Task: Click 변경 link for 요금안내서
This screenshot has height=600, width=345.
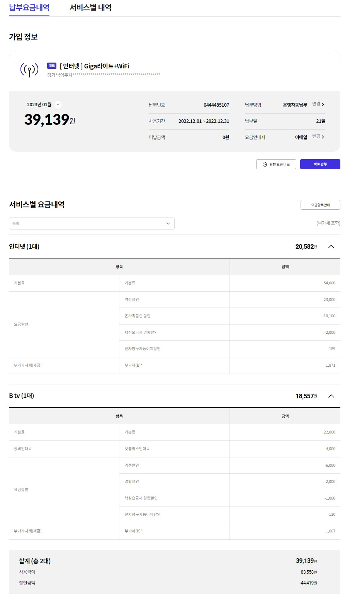Action: 316,137
